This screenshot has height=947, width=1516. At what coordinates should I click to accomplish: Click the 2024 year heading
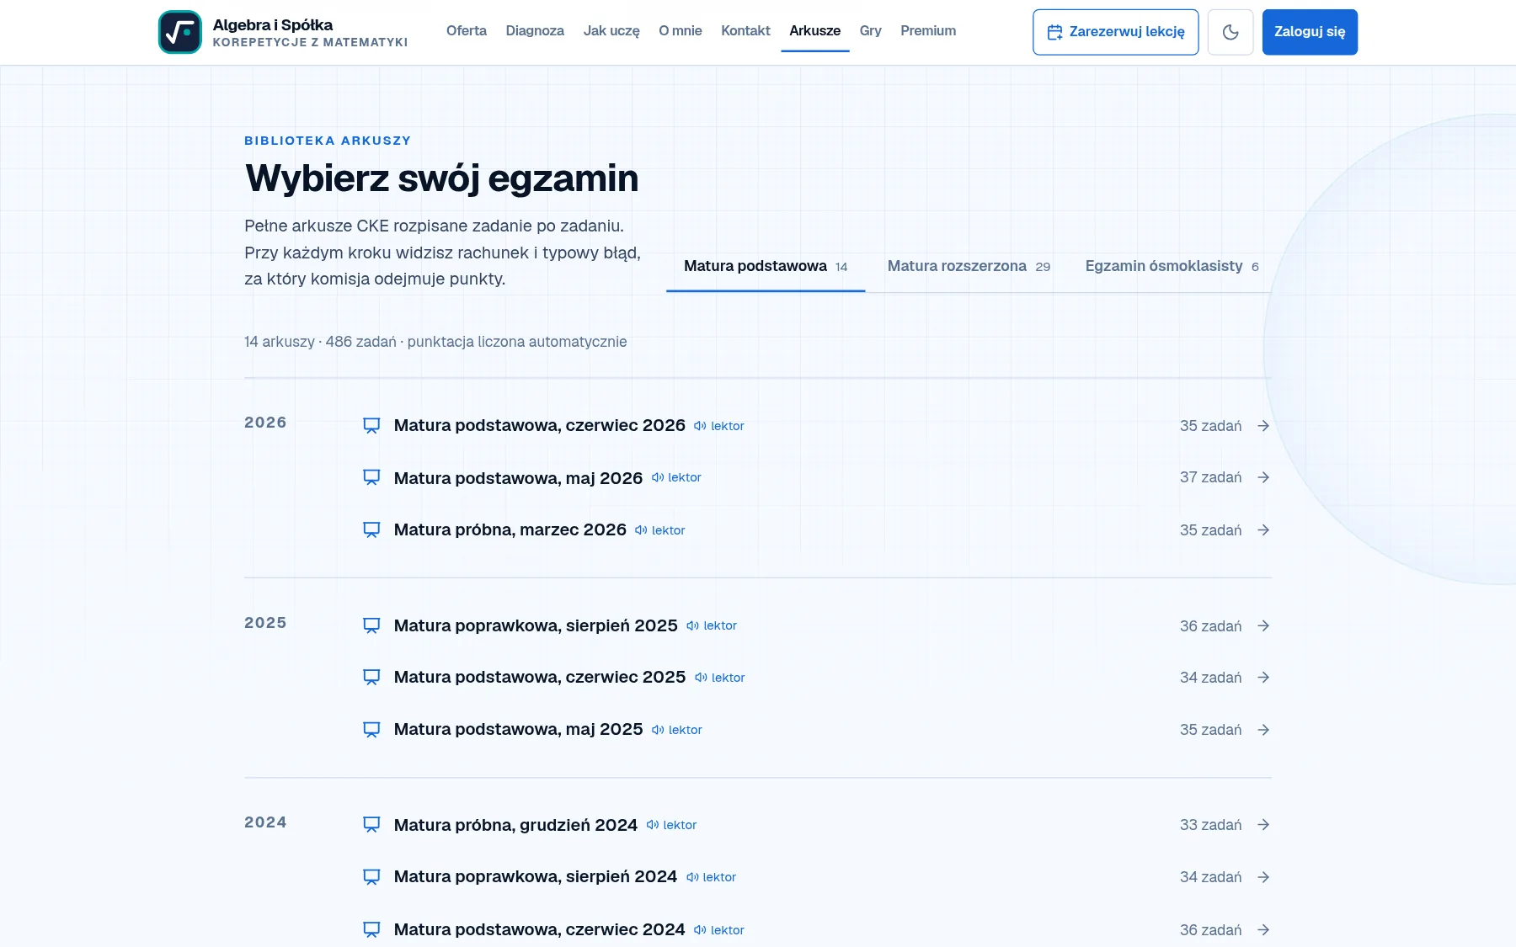[x=265, y=822]
